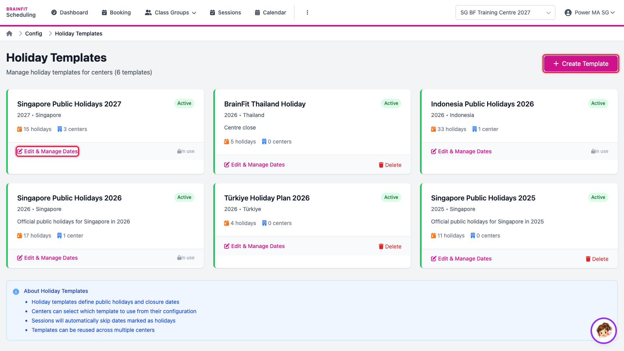Click the '4 holidays' count text
This screenshot has width=624, height=351.
pos(243,223)
